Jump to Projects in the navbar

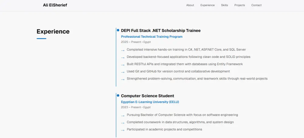click(x=240, y=5)
